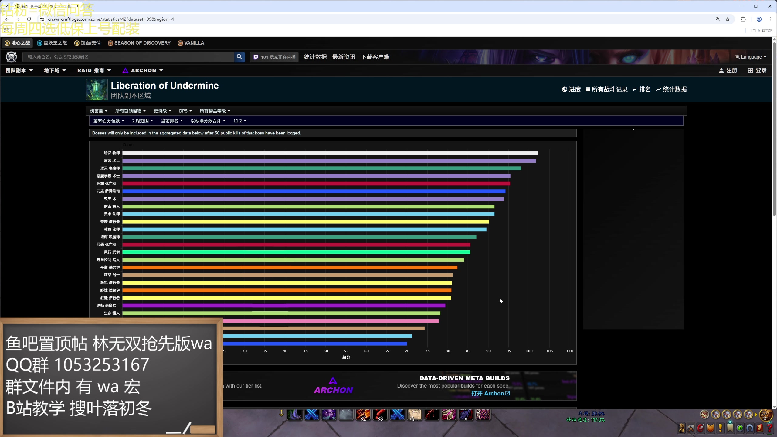Switch to the 地心之战 game tab

point(17,43)
